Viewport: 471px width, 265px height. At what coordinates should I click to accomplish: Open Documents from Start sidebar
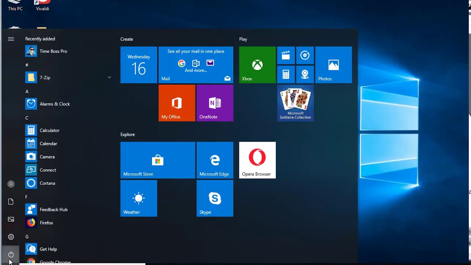(11, 202)
